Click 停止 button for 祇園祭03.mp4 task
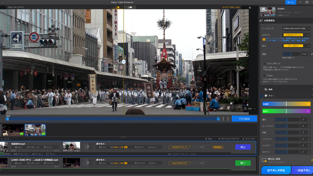Viewport: 313px width, 176px height. click(x=243, y=147)
